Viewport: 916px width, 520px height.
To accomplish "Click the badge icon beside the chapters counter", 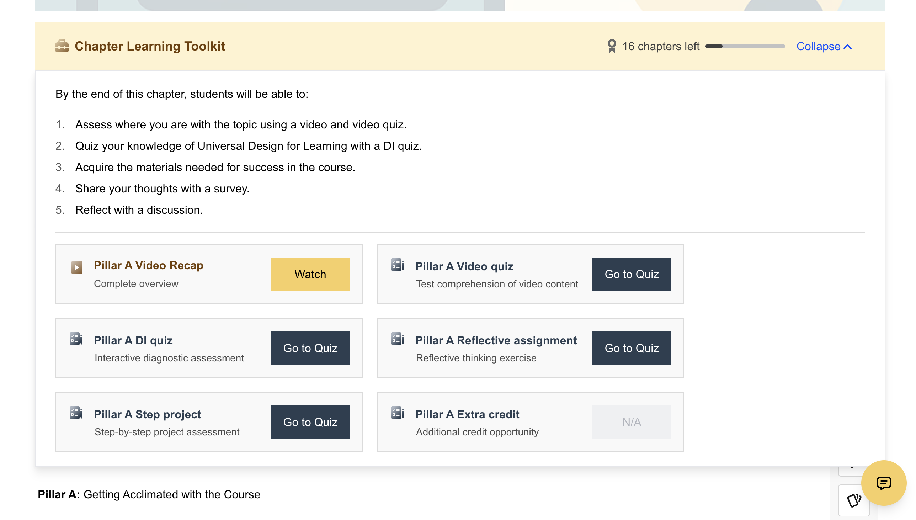I will [x=612, y=46].
